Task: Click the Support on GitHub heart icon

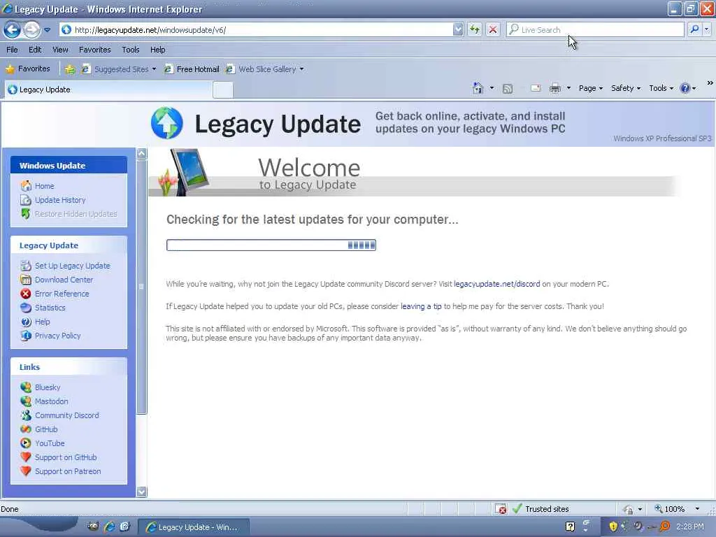Action: pyautogui.click(x=26, y=457)
